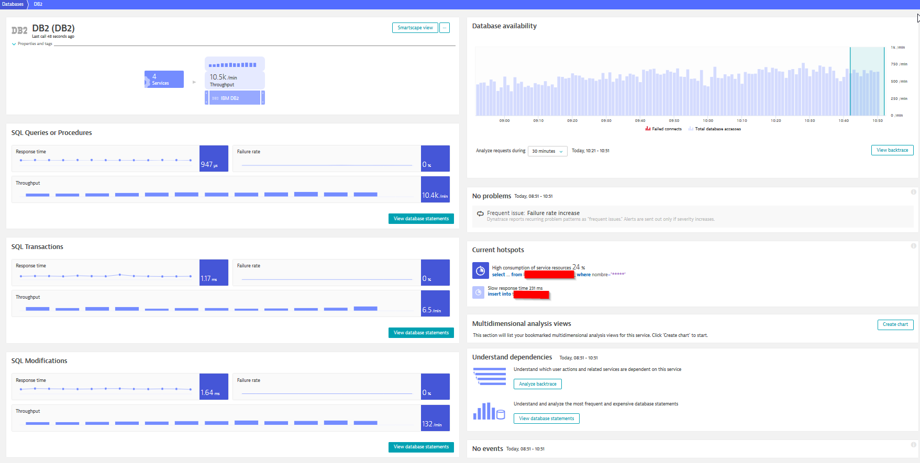The height and width of the screenshot is (463, 920).
Task: Click the DB2 logo icon beside the title
Action: [19, 30]
